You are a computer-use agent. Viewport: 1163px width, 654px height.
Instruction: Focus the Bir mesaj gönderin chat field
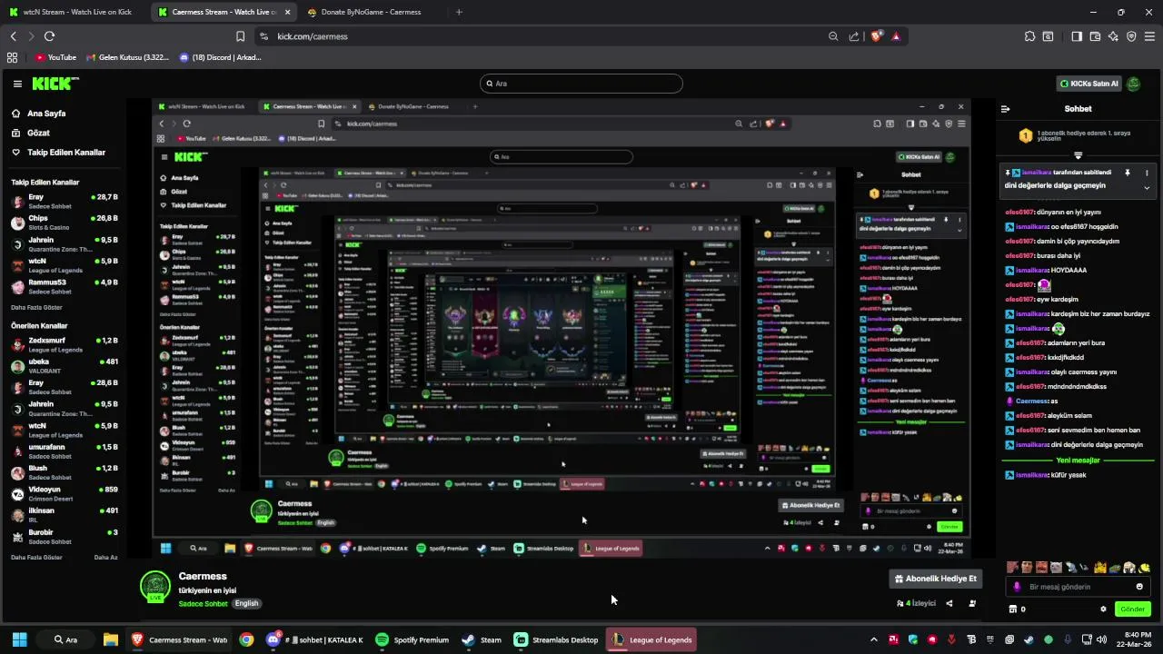click(1078, 587)
